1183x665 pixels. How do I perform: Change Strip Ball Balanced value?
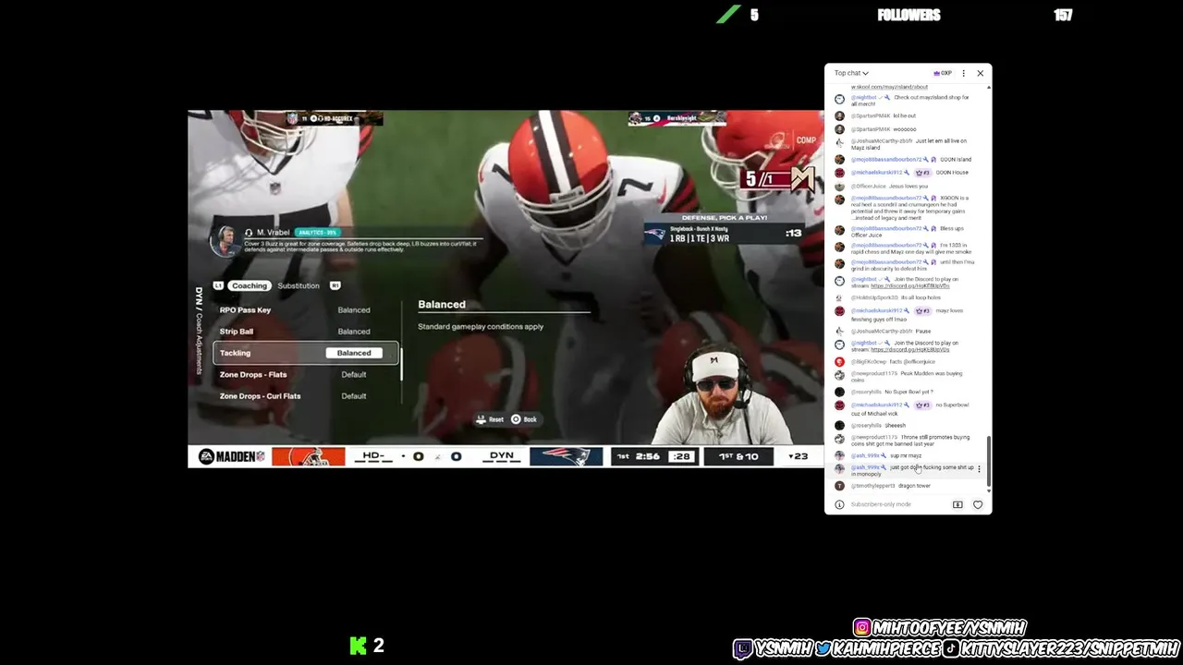354,332
